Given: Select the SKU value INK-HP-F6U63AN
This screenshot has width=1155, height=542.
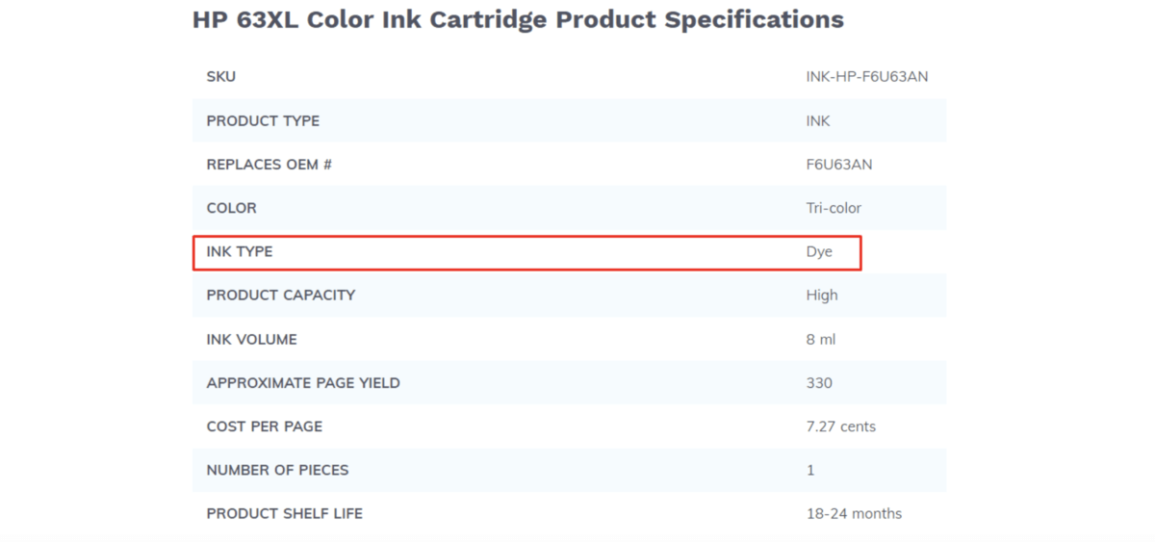Looking at the screenshot, I should [x=866, y=77].
